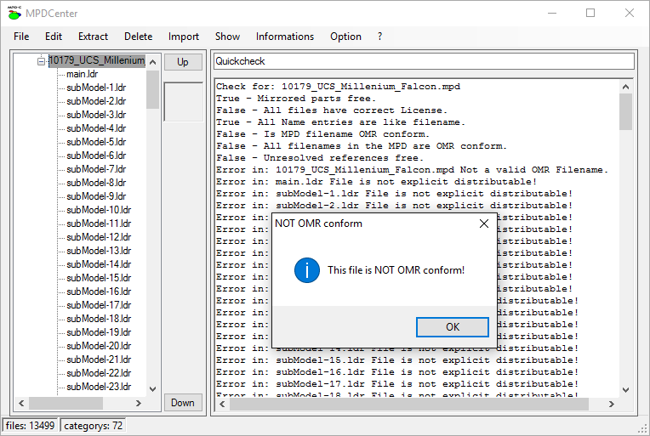Select subModel-16.ldr in the tree

point(99,292)
